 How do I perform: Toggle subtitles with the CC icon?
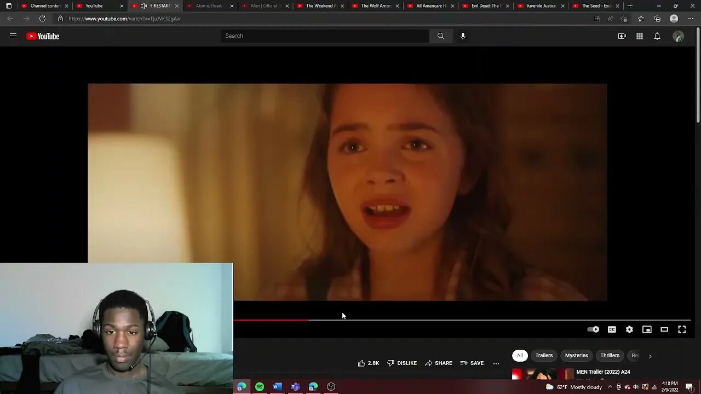(x=612, y=329)
